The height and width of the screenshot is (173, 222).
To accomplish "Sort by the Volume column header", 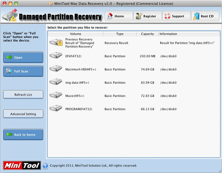I will [x=75, y=34].
